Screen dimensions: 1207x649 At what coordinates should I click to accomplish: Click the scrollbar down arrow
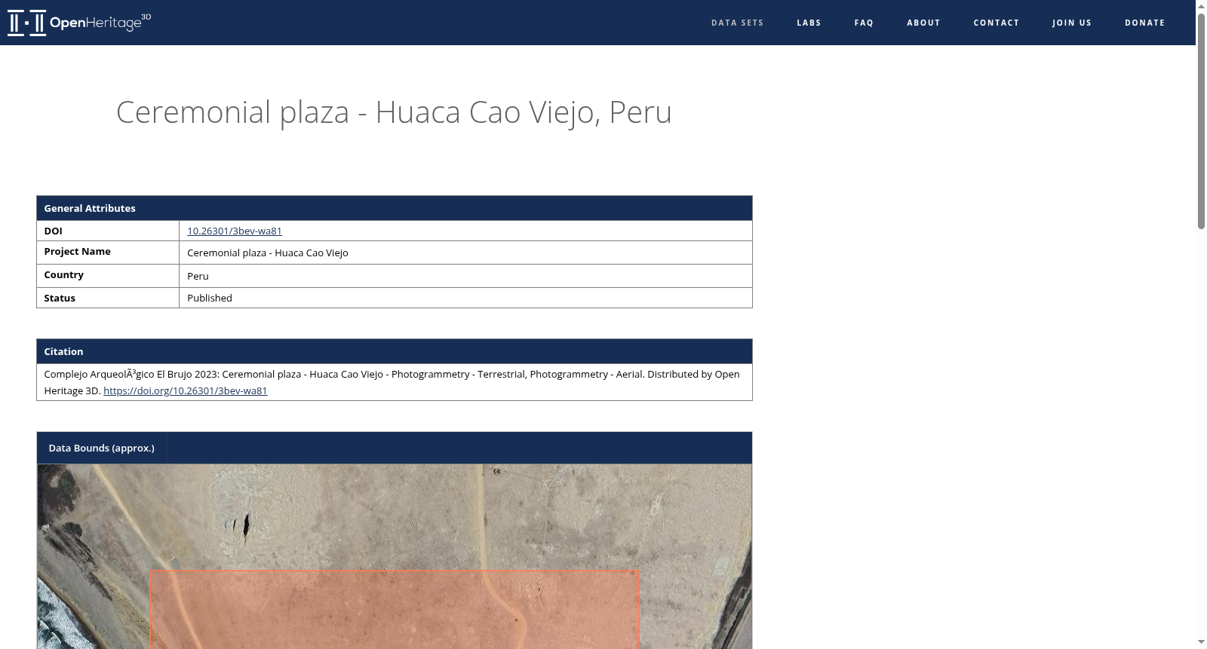1201,642
